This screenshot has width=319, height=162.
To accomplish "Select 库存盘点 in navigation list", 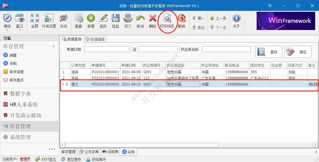I will coord(16,80).
